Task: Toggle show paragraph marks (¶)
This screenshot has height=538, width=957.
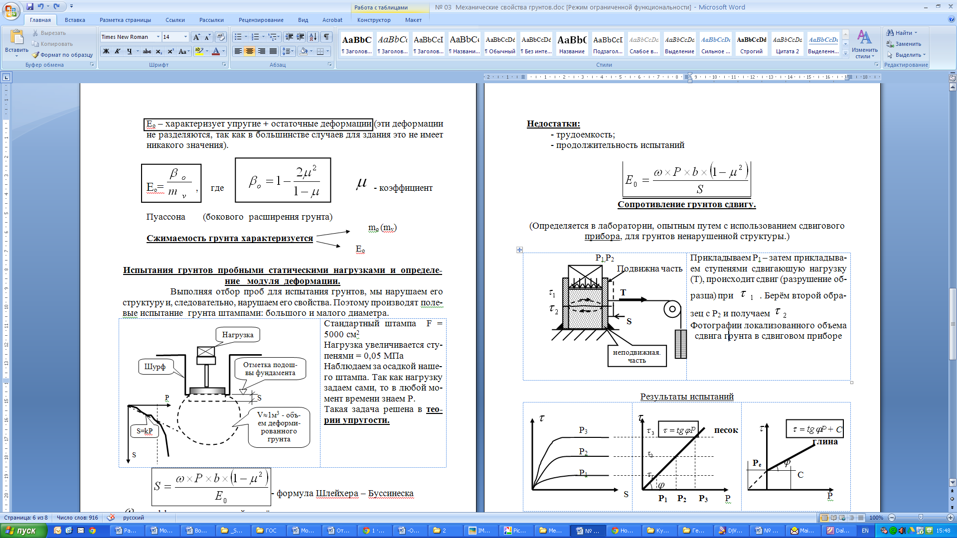Action: [x=326, y=37]
